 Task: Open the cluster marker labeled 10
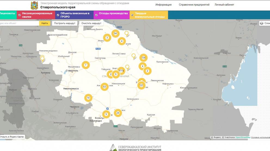point(88,98)
